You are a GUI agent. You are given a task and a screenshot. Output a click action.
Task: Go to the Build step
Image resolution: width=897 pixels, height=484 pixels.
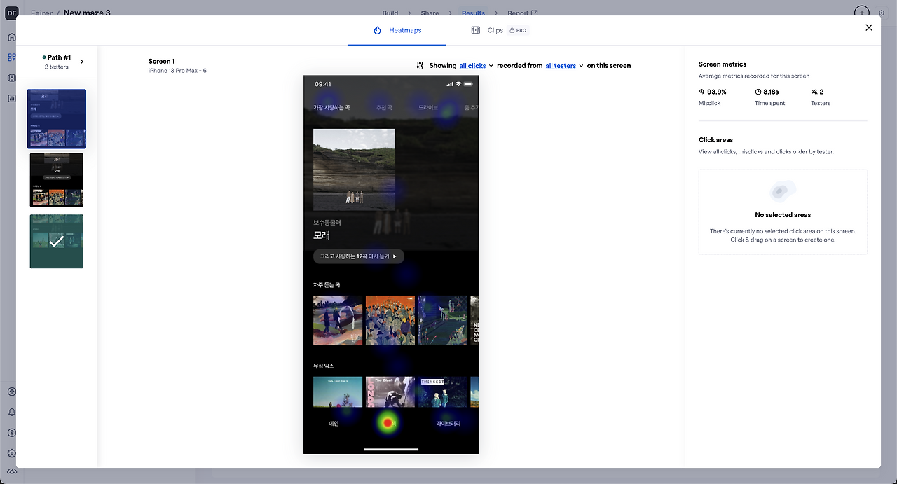pyautogui.click(x=390, y=13)
